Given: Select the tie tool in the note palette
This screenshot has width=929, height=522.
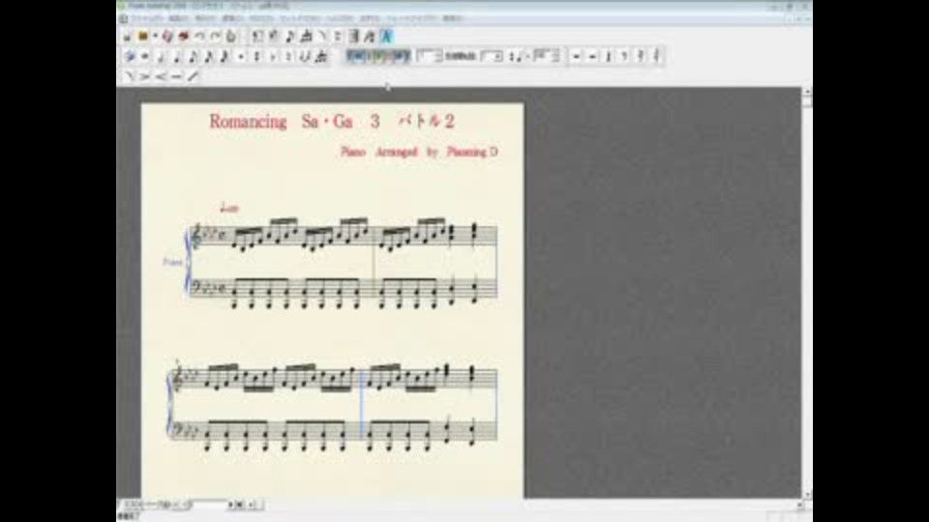Looking at the screenshot, I should (x=305, y=57).
